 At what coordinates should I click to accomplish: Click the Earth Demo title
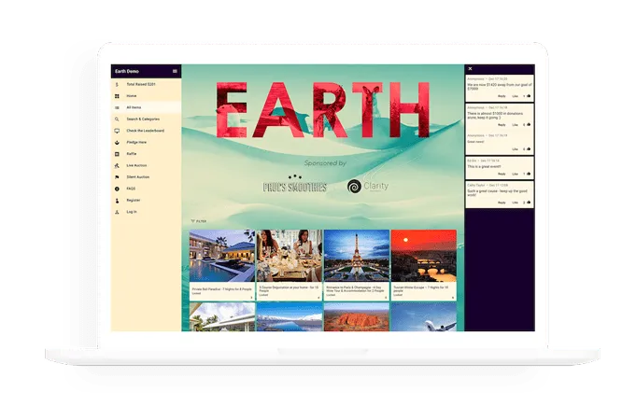127,71
